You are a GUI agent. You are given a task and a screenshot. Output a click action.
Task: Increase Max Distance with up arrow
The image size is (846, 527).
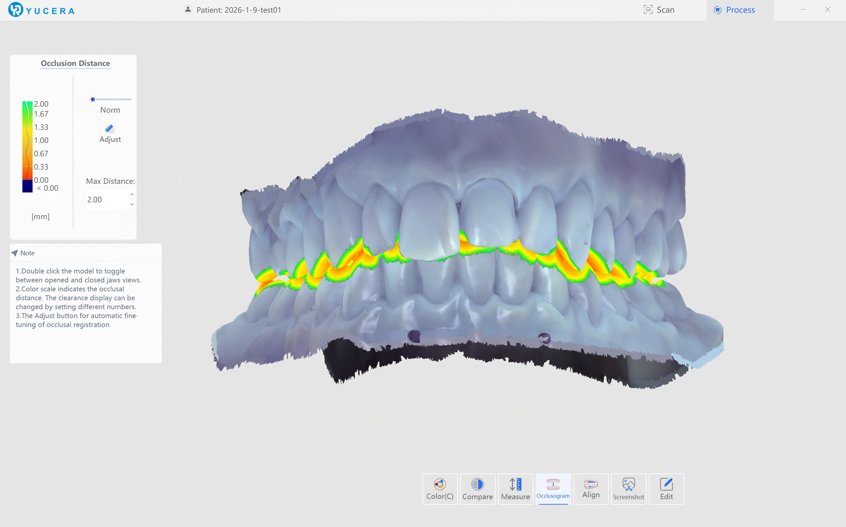[132, 195]
